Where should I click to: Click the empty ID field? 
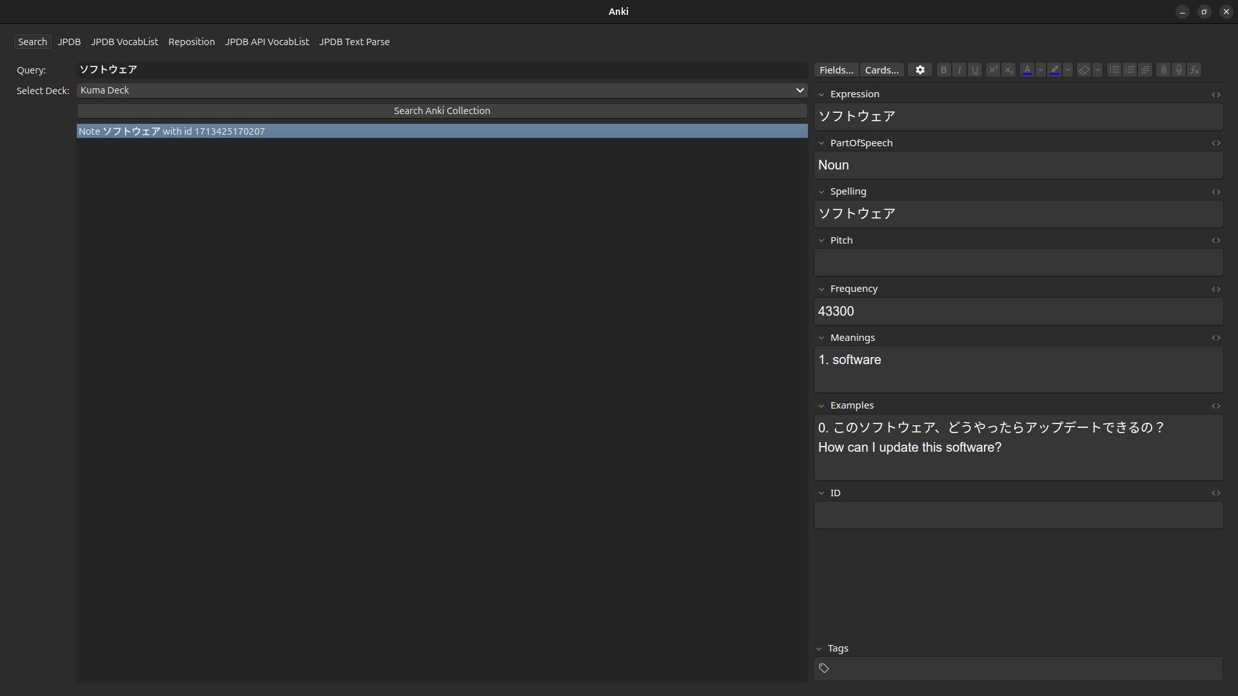(1018, 516)
